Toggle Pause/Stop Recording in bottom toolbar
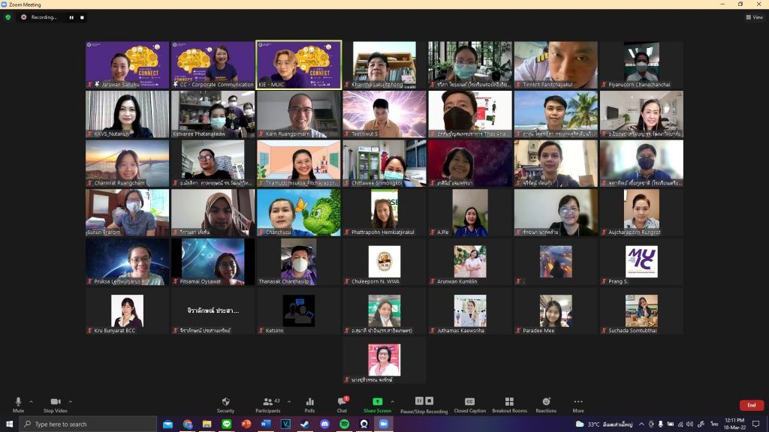Screen dimensions: 769x432 (425, 403)
